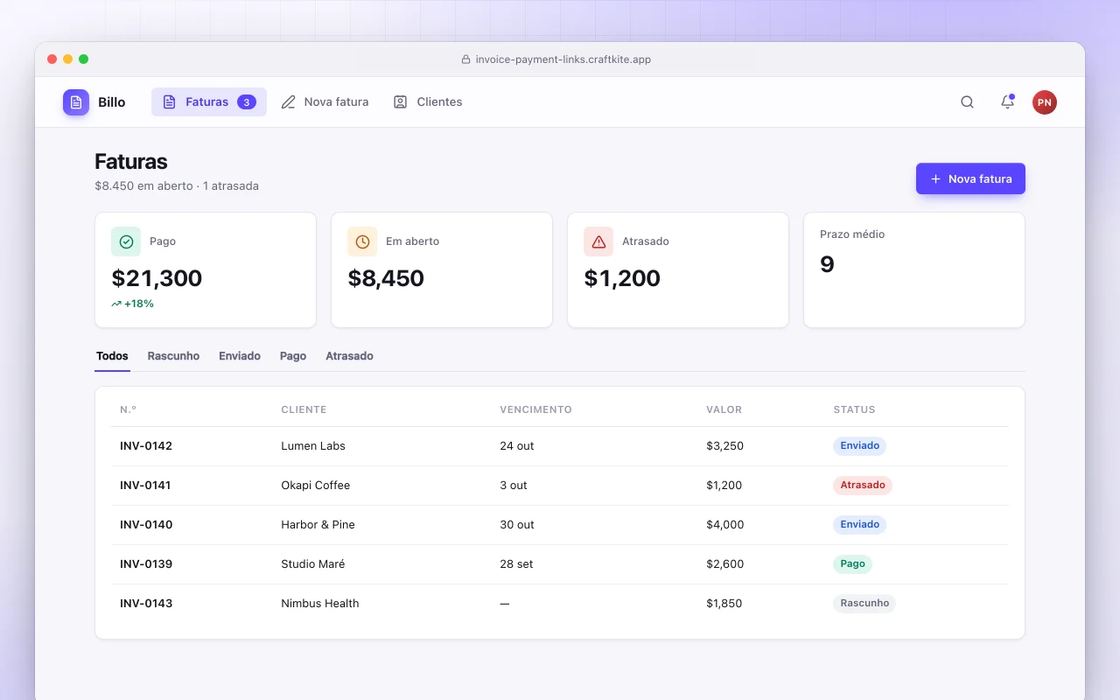Click the Rascunho status badge for INV-0143
Screen dimensions: 1120x700
tap(864, 604)
